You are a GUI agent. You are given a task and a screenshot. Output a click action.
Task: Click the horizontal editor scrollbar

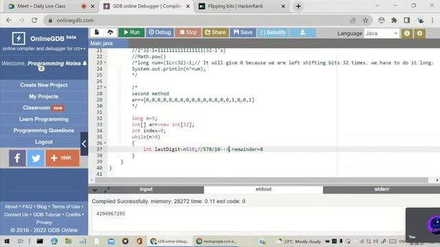pos(261,180)
